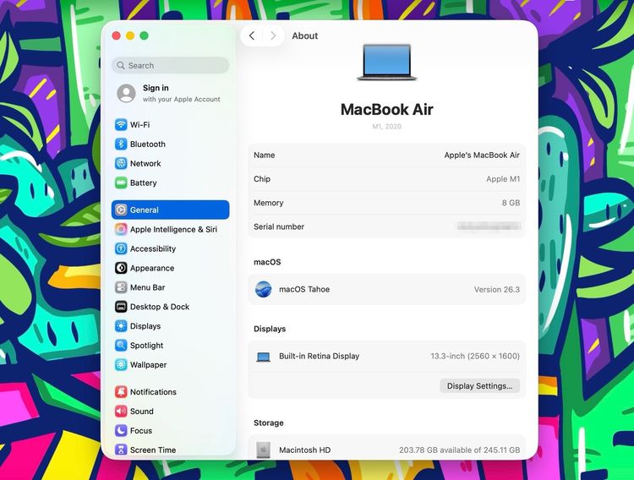634x480 pixels.
Task: Click the macOS Tahoe logo icon
Action: click(263, 289)
